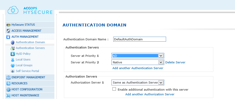Click the Authentication Domain globe icon
This screenshot has width=235, height=99.
tap(13, 42)
